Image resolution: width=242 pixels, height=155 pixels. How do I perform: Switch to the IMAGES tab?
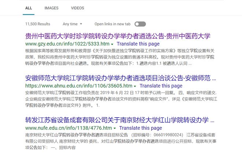pos(51,8)
